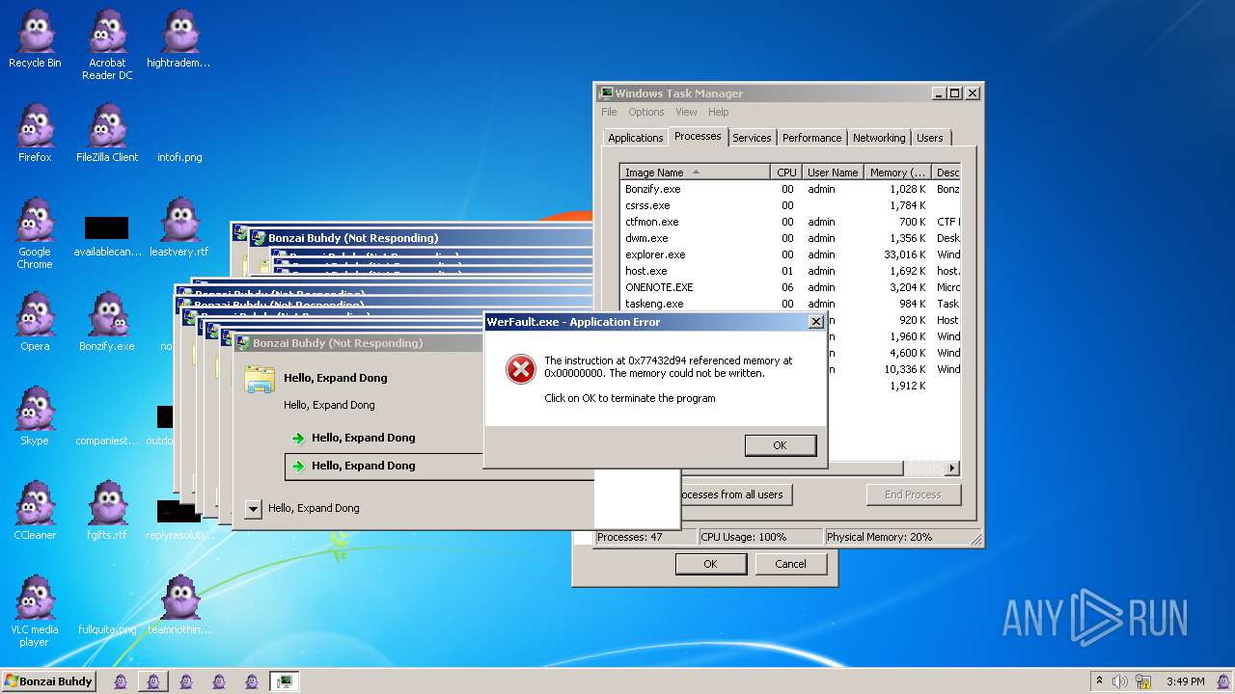This screenshot has height=694, width=1235.
Task: Select host.exe process row
Action: tap(790, 271)
